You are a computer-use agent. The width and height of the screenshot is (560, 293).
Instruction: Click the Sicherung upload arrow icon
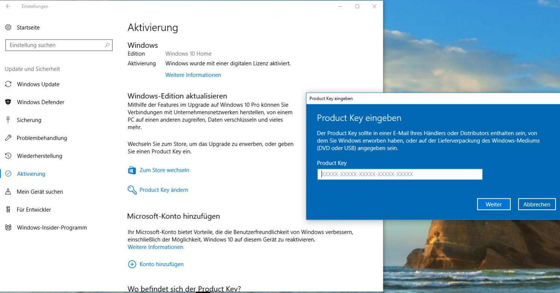click(x=8, y=120)
